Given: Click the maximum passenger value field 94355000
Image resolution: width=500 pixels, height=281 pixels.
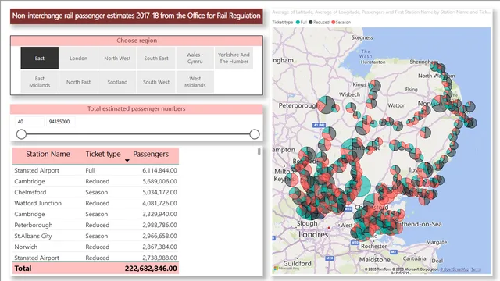Looking at the screenshot, I should 61,122.
